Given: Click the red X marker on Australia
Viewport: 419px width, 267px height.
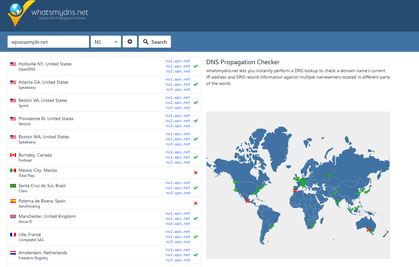Looking at the screenshot, I should coord(368,229).
